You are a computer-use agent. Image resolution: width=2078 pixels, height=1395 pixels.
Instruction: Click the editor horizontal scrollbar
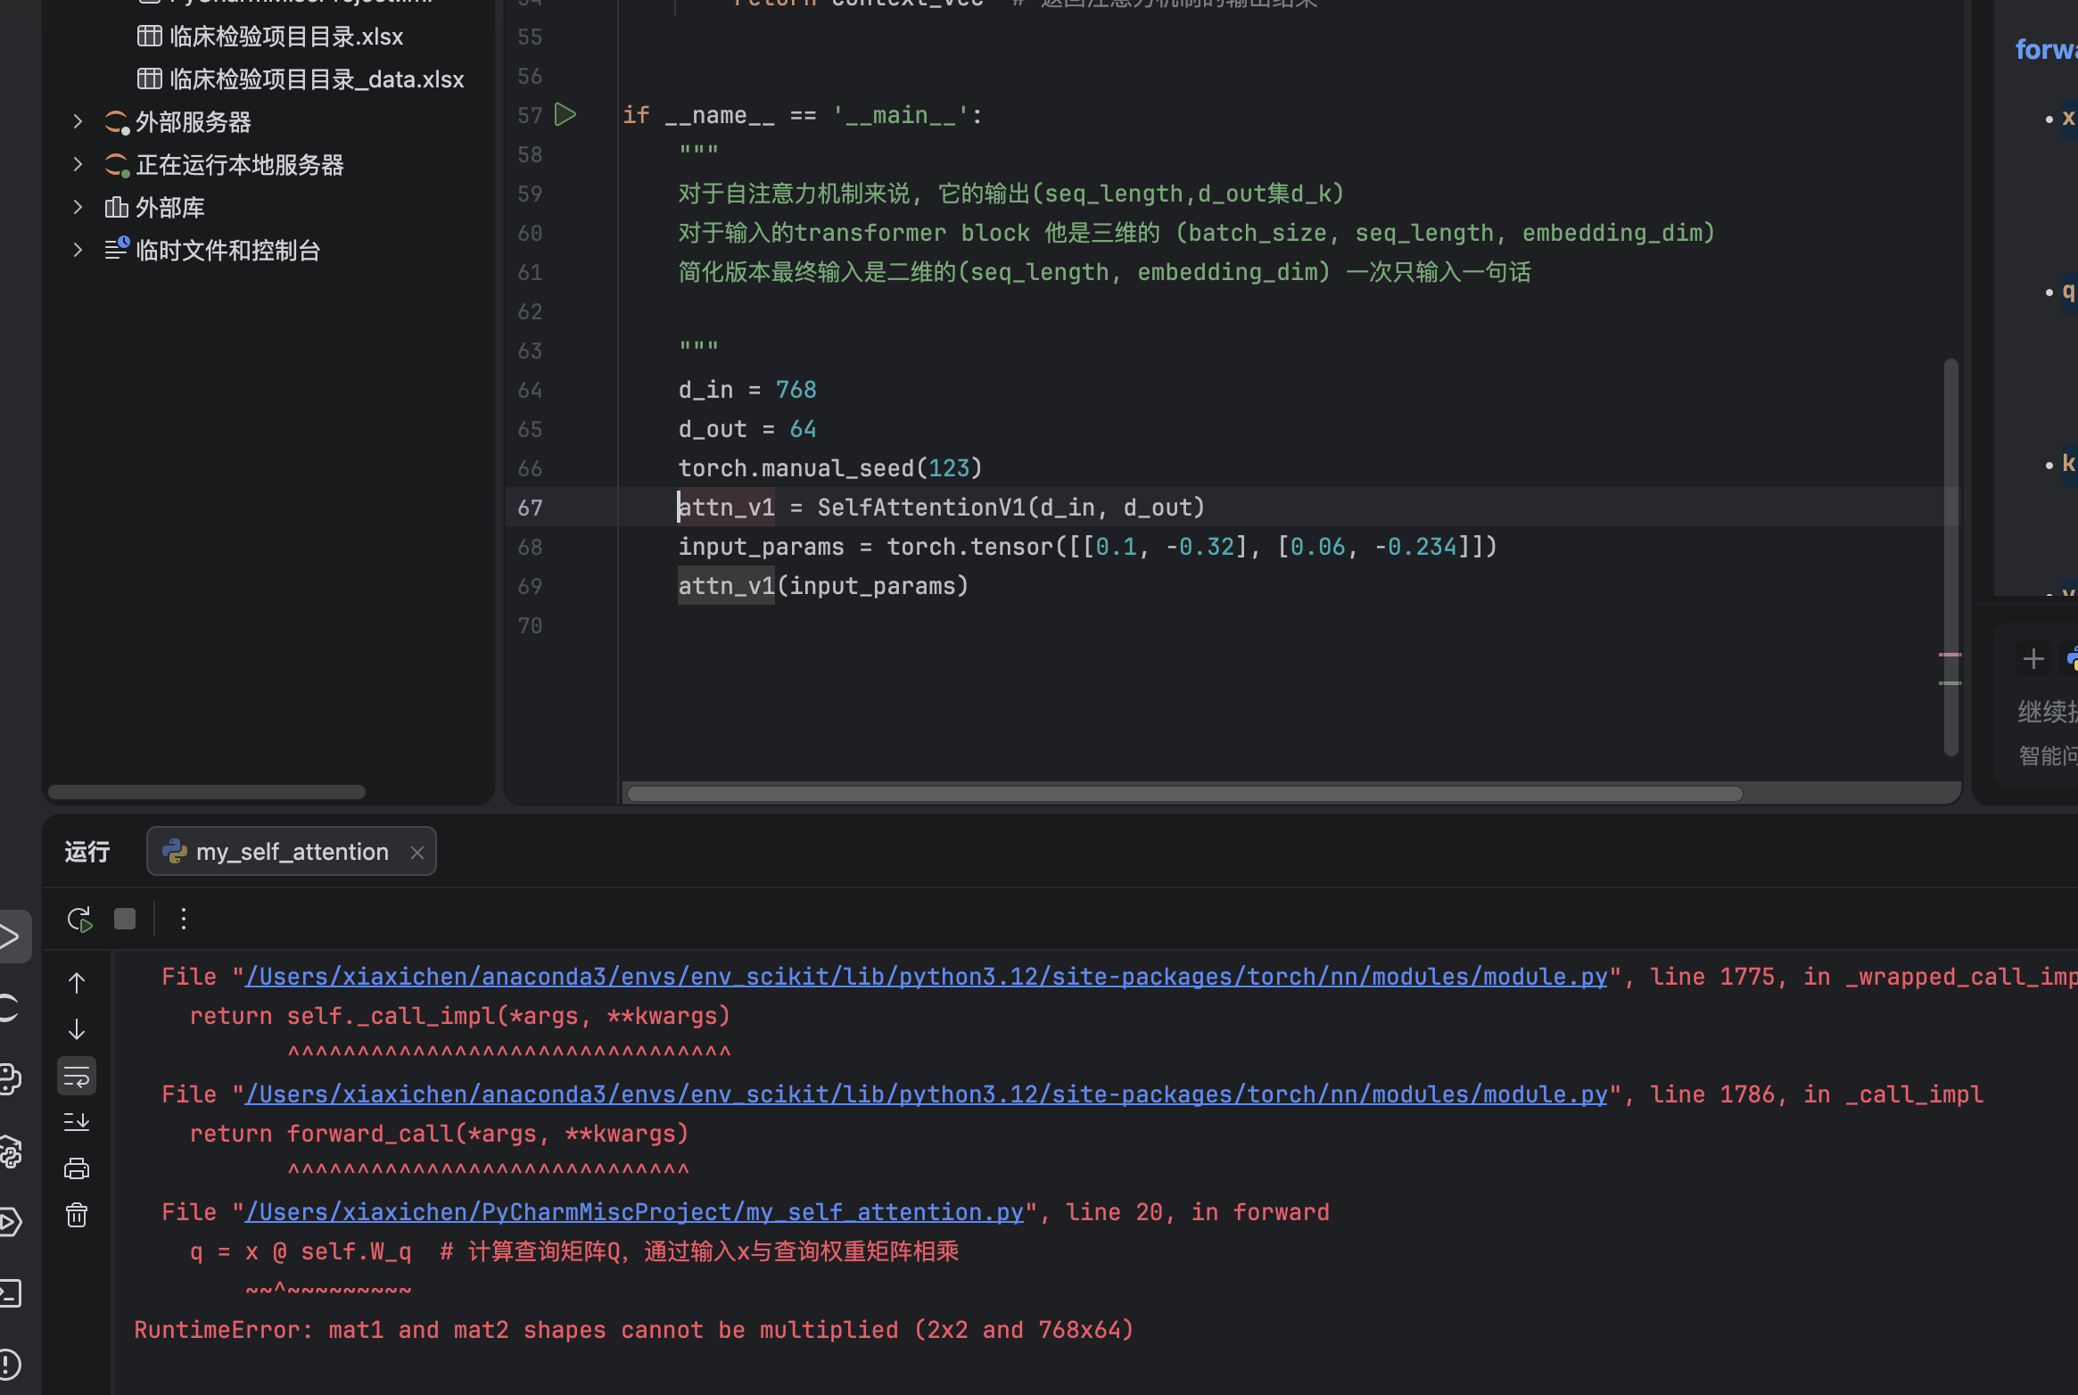[x=1184, y=793]
